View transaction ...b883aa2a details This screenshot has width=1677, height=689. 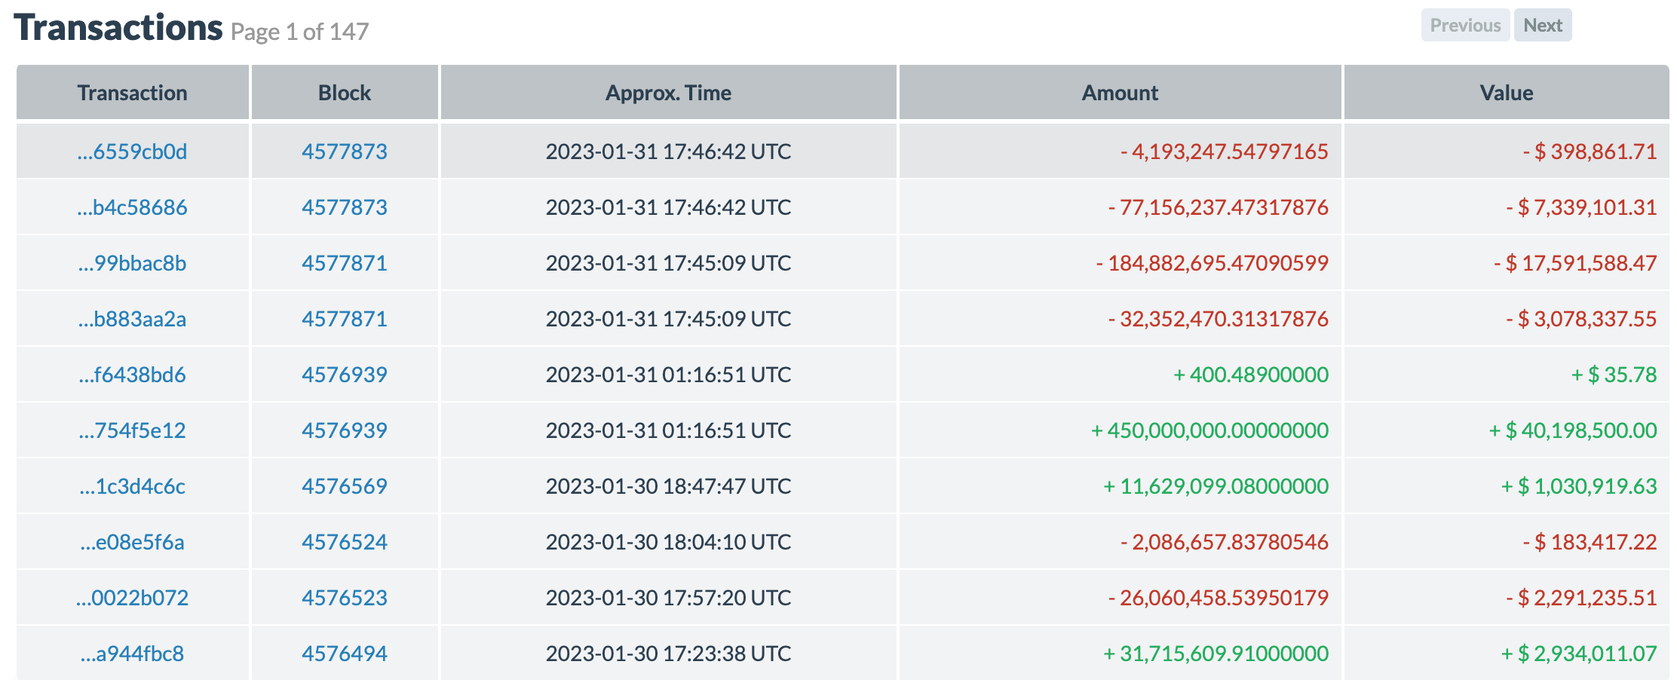click(x=132, y=319)
